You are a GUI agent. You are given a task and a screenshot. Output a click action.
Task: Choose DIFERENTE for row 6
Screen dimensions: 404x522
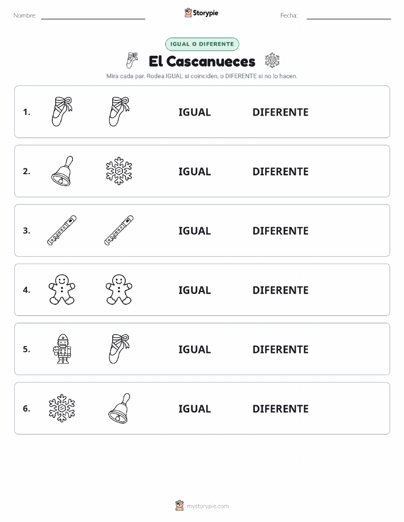point(280,409)
